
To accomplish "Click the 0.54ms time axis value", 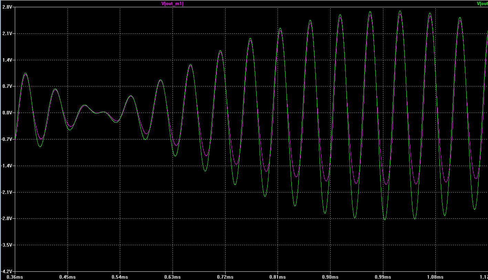I will (120, 277).
